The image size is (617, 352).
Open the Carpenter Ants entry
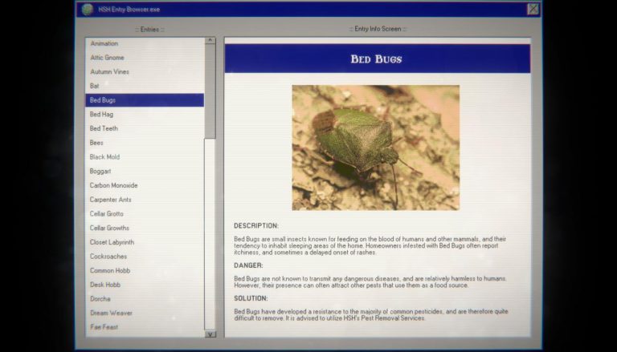(x=110, y=200)
